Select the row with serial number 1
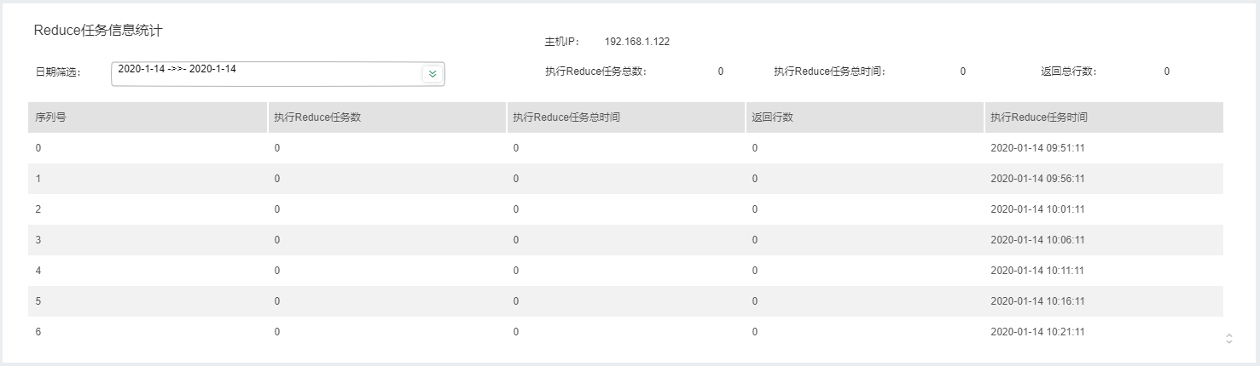 click(38, 179)
